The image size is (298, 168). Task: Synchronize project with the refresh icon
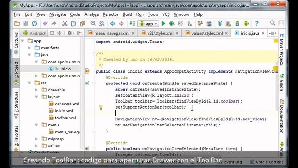coord(34,24)
